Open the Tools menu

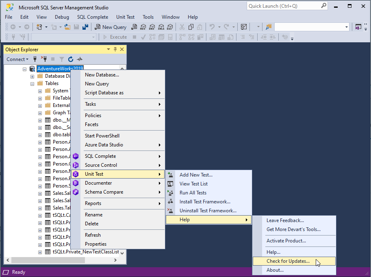tap(148, 17)
